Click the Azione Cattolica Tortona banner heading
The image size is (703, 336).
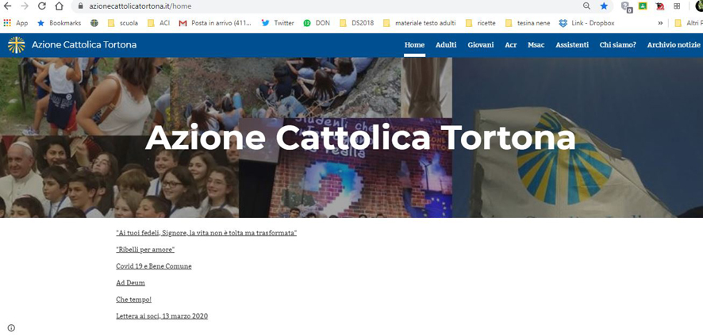(x=360, y=138)
